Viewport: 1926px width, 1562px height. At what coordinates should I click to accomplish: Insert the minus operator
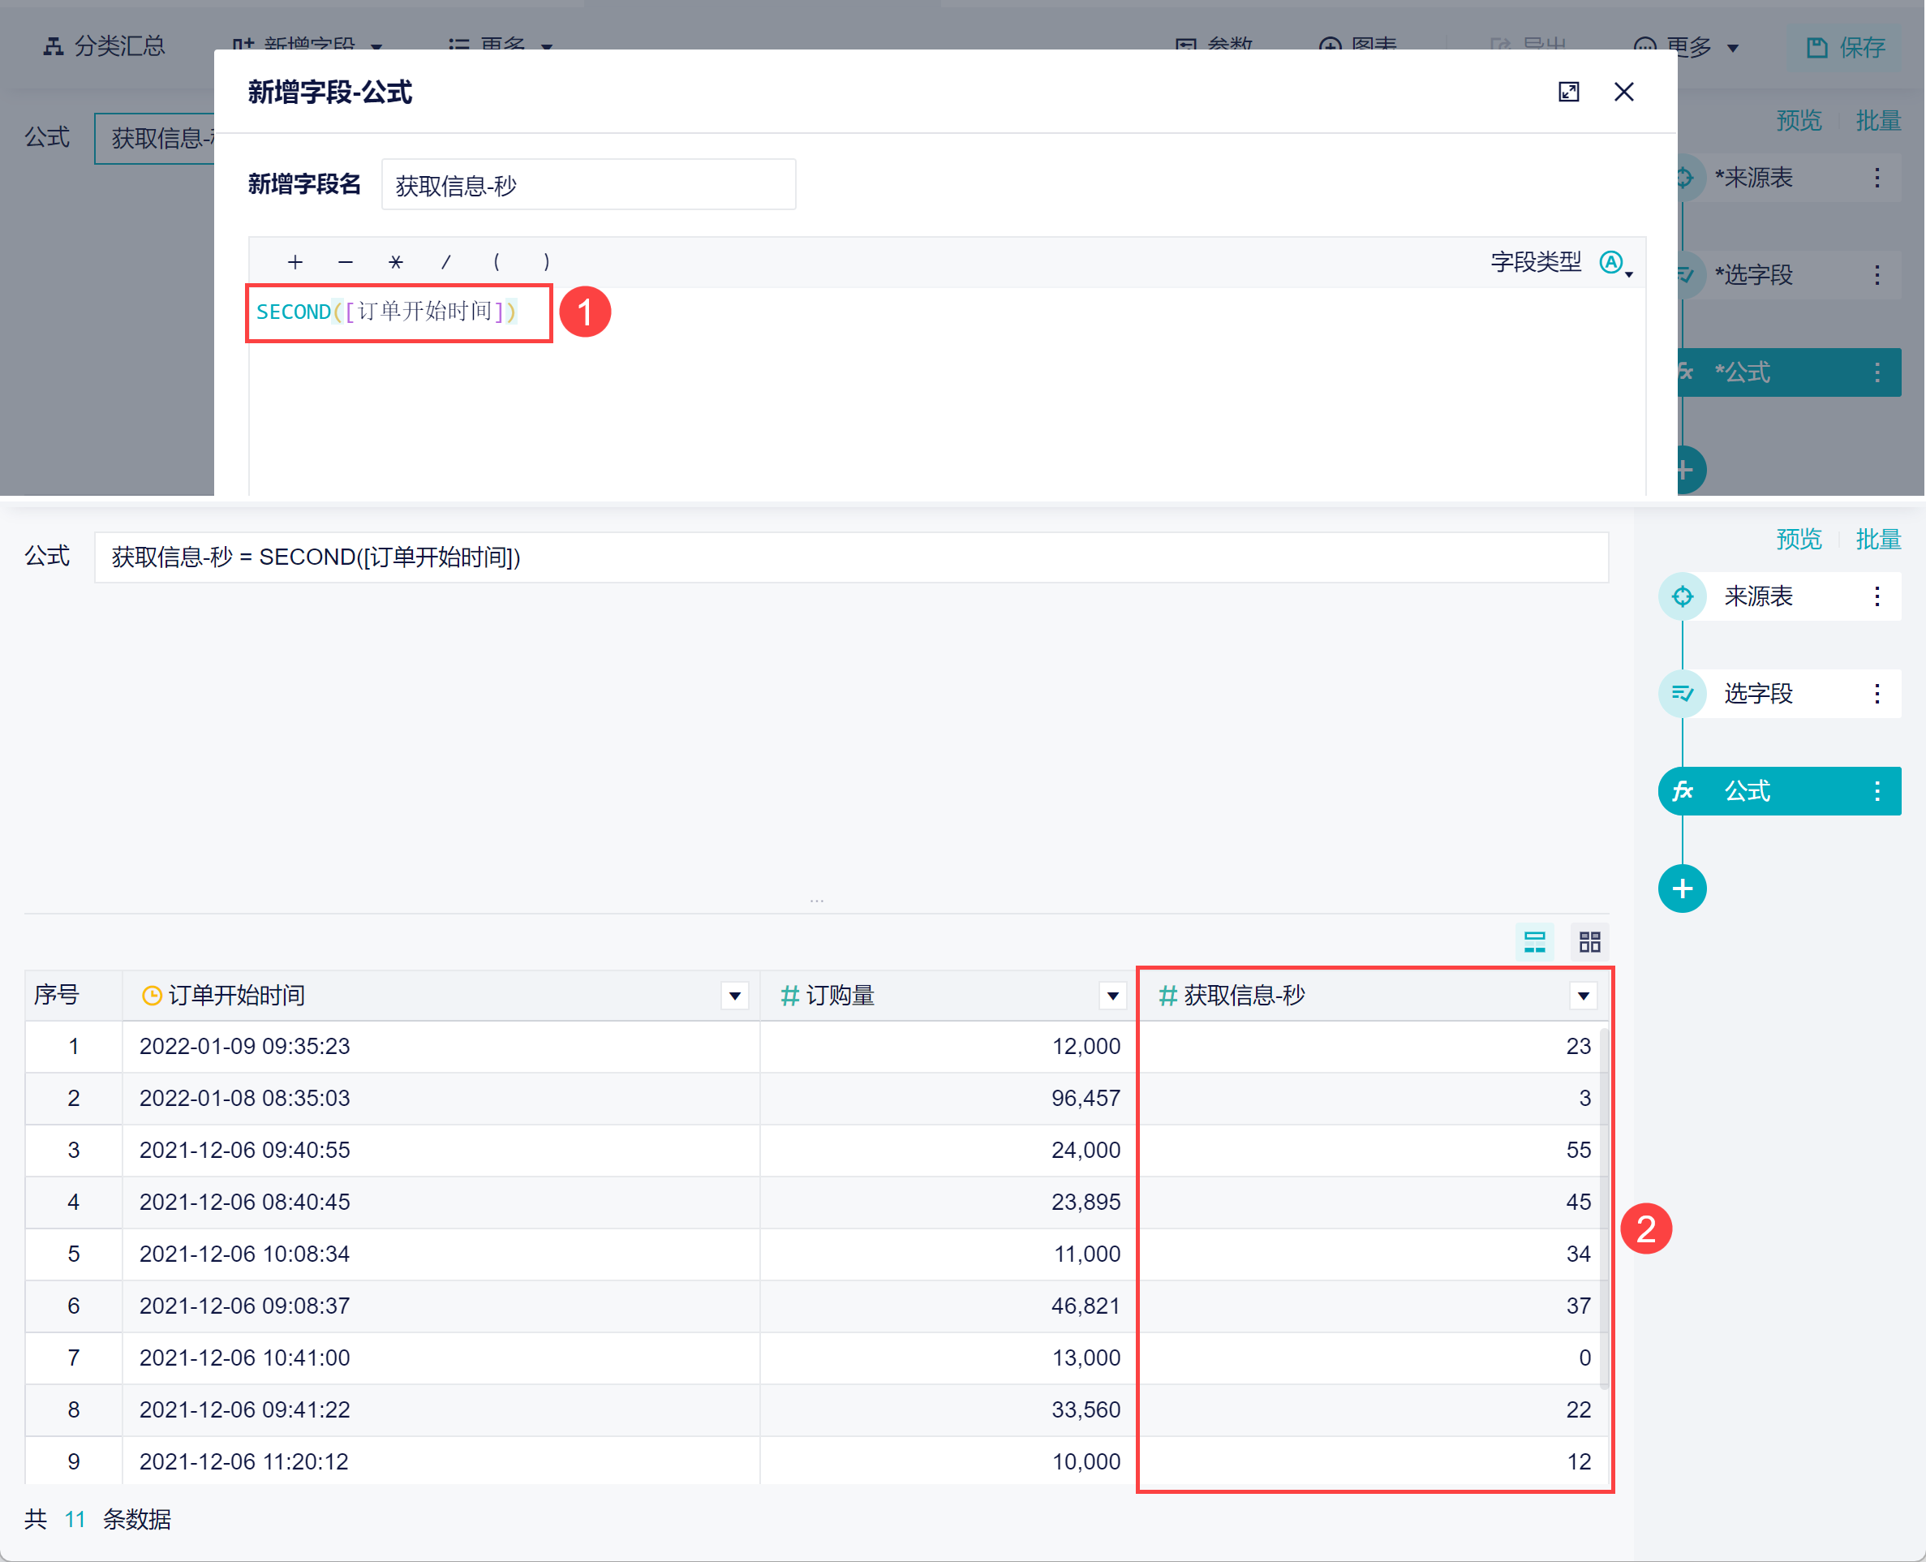click(346, 262)
